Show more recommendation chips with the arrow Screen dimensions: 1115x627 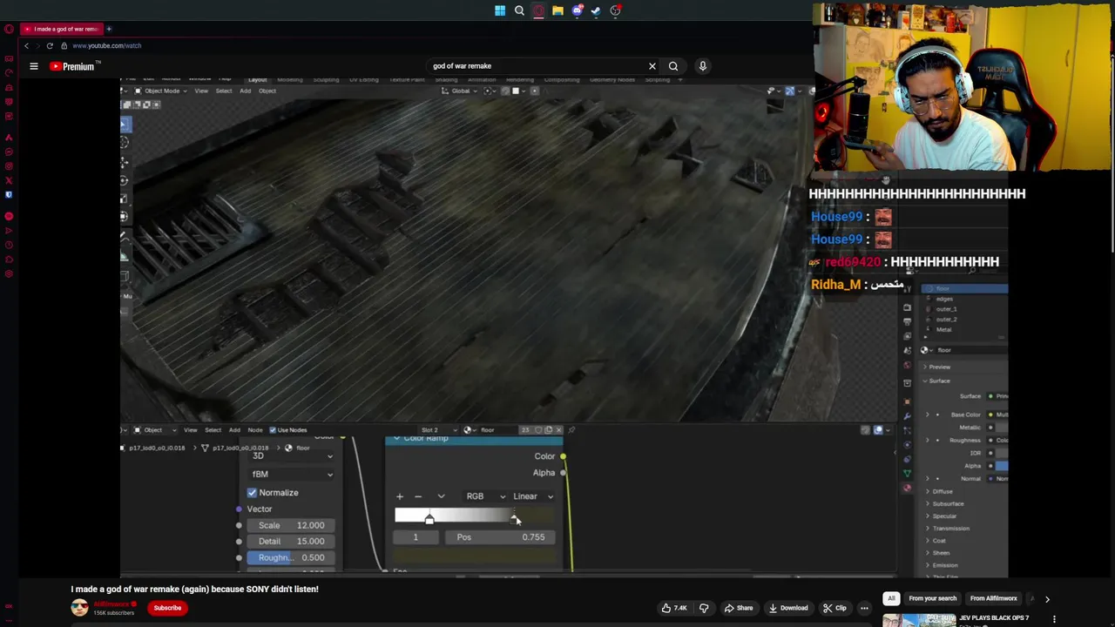pos(1047,599)
